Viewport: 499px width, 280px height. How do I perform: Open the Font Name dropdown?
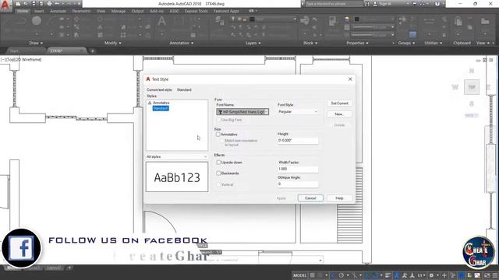[x=242, y=112]
